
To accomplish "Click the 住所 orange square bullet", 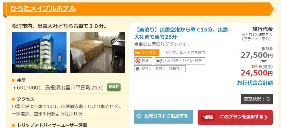I will coord(13,80).
